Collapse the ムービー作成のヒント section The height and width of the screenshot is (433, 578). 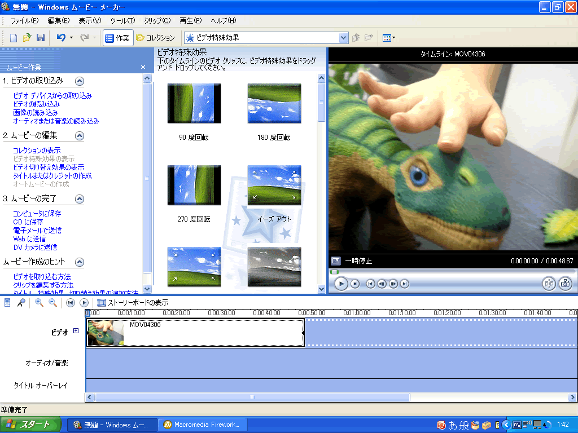(x=79, y=262)
